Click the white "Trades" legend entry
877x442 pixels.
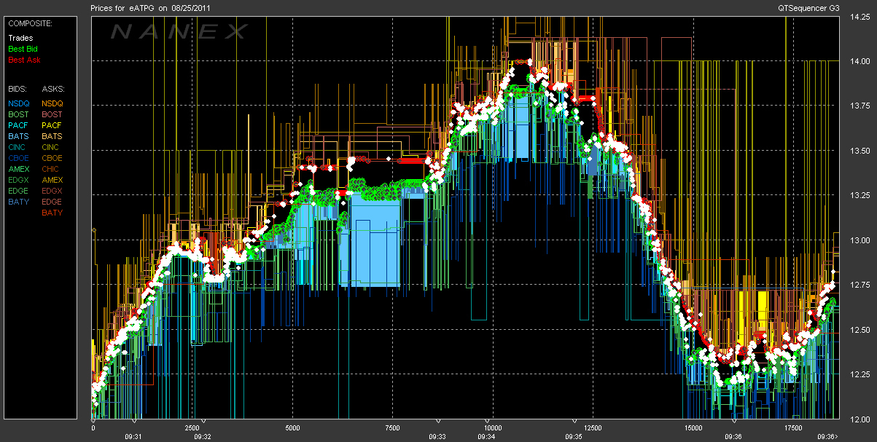20,38
